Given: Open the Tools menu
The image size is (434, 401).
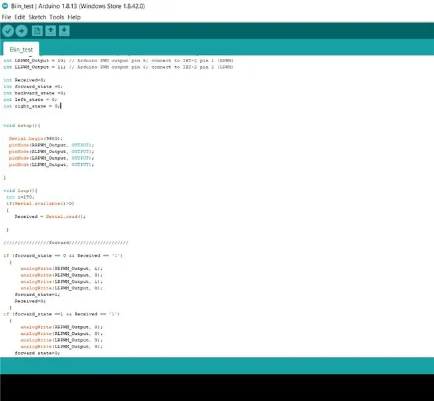Looking at the screenshot, I should 57,17.
